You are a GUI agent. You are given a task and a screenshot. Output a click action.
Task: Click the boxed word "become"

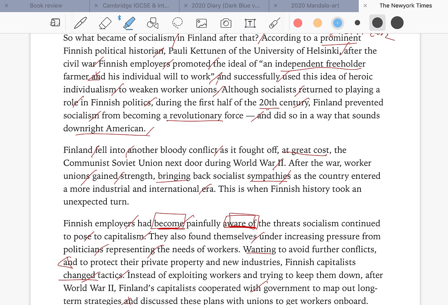click(x=169, y=223)
